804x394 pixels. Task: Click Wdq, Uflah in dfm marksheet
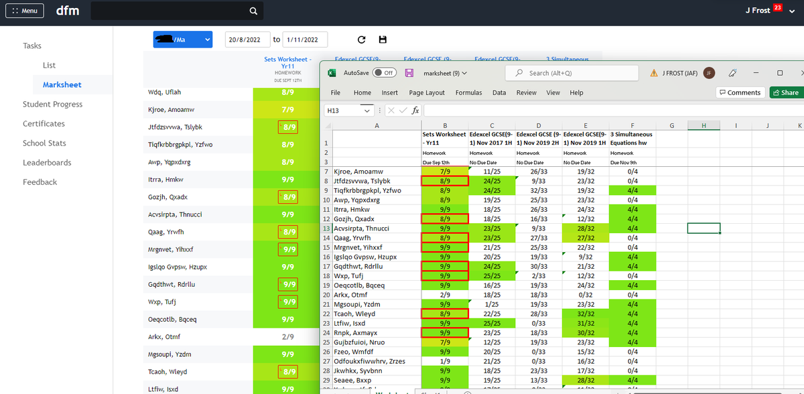164,92
